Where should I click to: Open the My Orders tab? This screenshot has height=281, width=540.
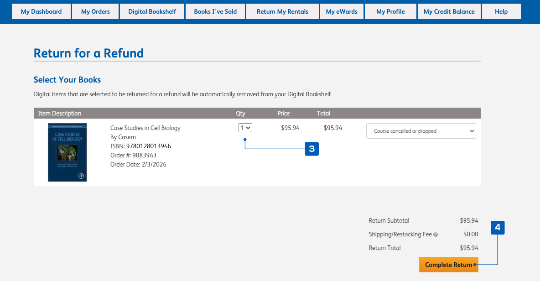pyautogui.click(x=95, y=11)
